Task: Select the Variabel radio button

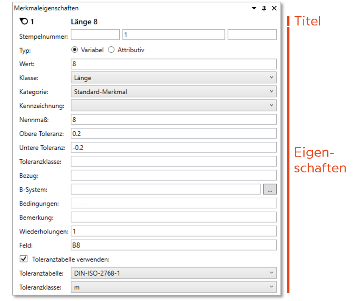Action: 75,50
